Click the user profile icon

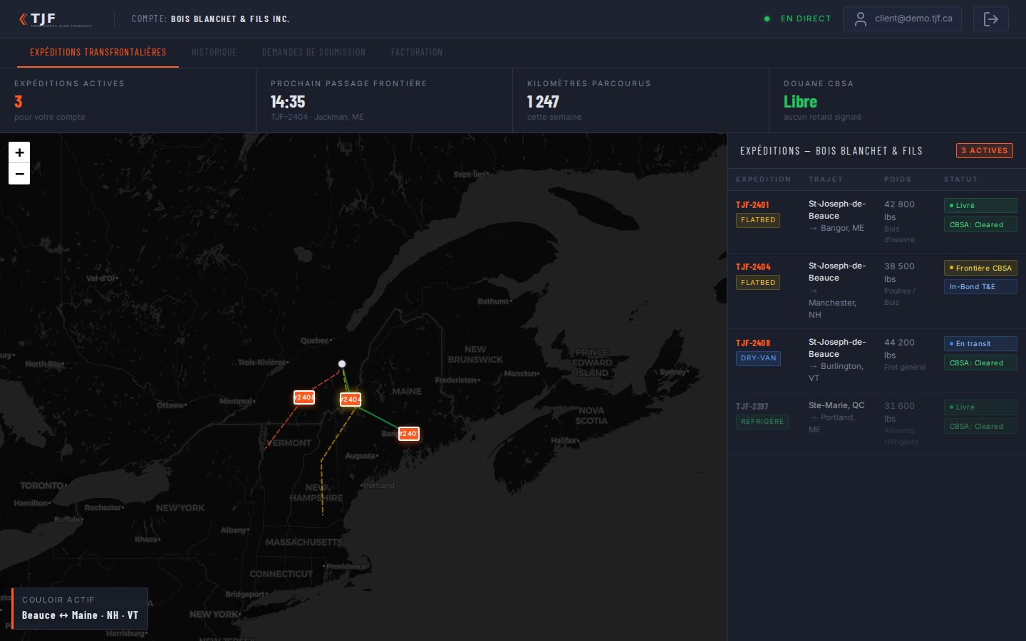tap(861, 19)
